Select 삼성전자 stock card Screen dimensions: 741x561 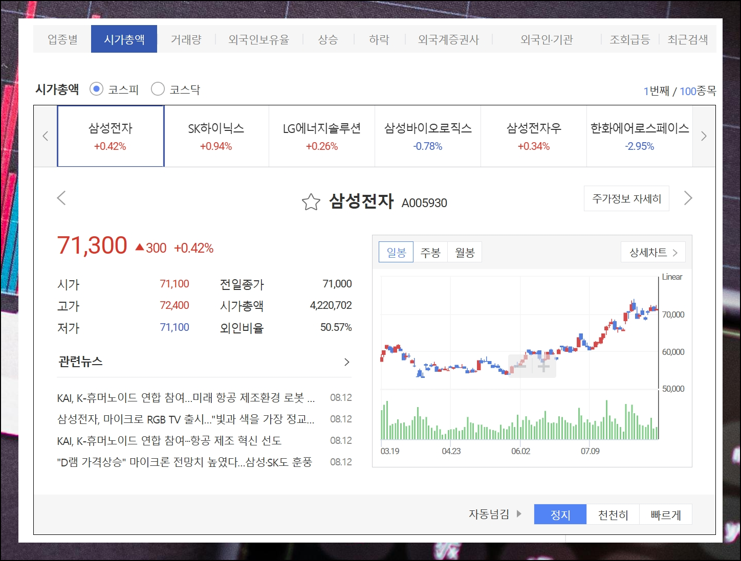pyautogui.click(x=111, y=136)
